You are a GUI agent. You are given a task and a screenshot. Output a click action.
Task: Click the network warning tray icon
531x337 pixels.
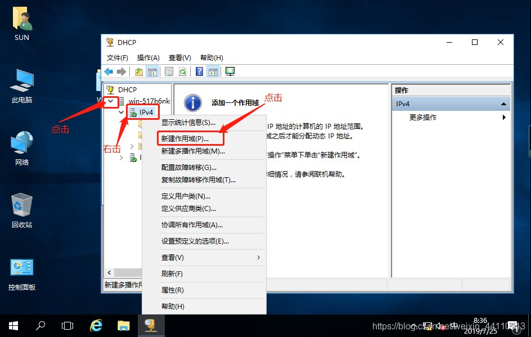point(427,326)
